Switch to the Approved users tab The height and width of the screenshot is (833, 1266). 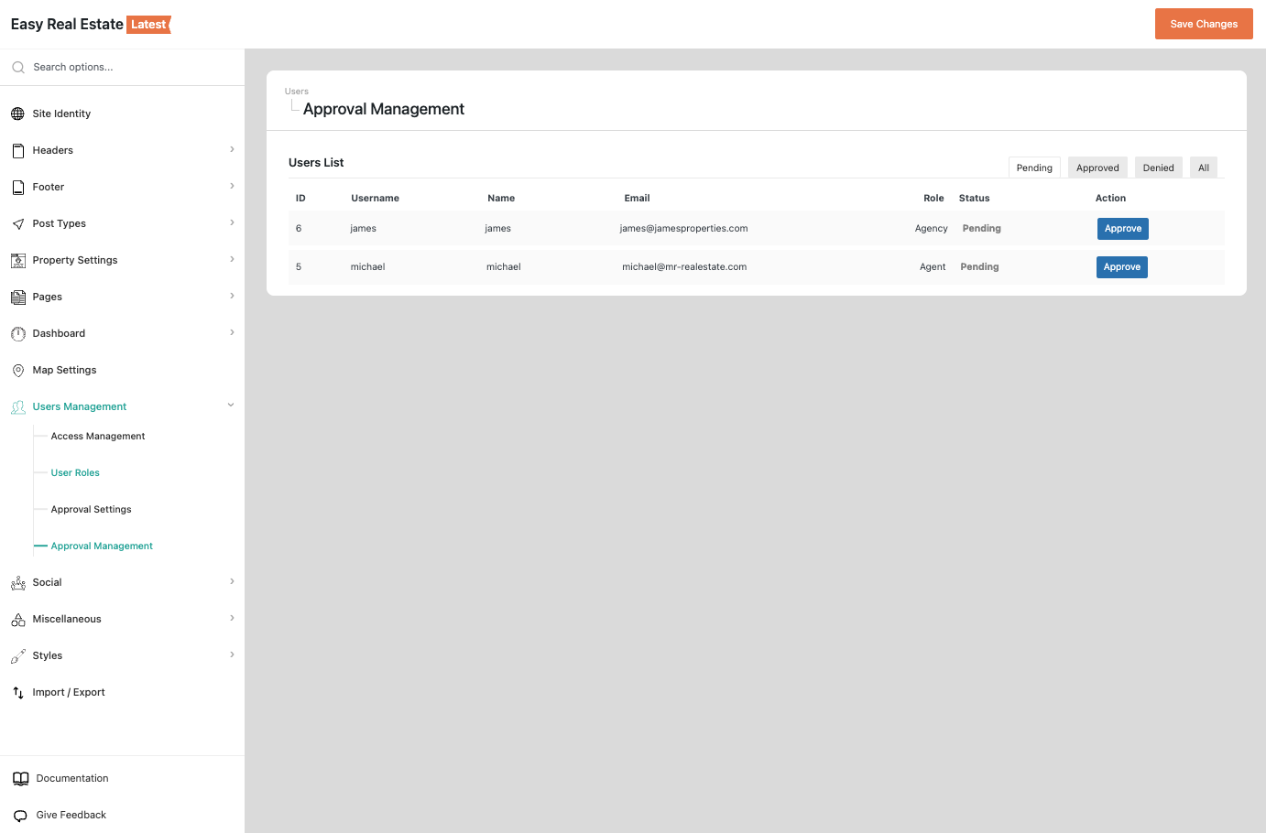[1097, 168]
